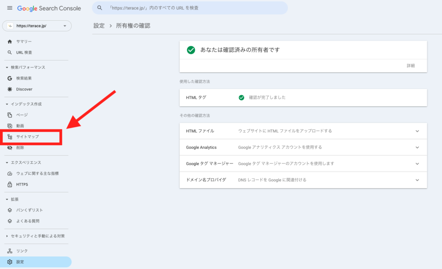
Task: Click the Google Search Console logo
Action: pyautogui.click(x=49, y=8)
